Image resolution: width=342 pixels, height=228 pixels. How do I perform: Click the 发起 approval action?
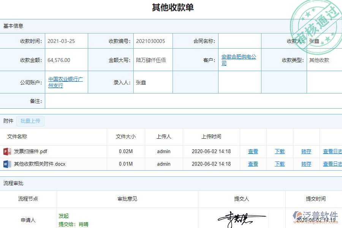pyautogui.click(x=63, y=215)
